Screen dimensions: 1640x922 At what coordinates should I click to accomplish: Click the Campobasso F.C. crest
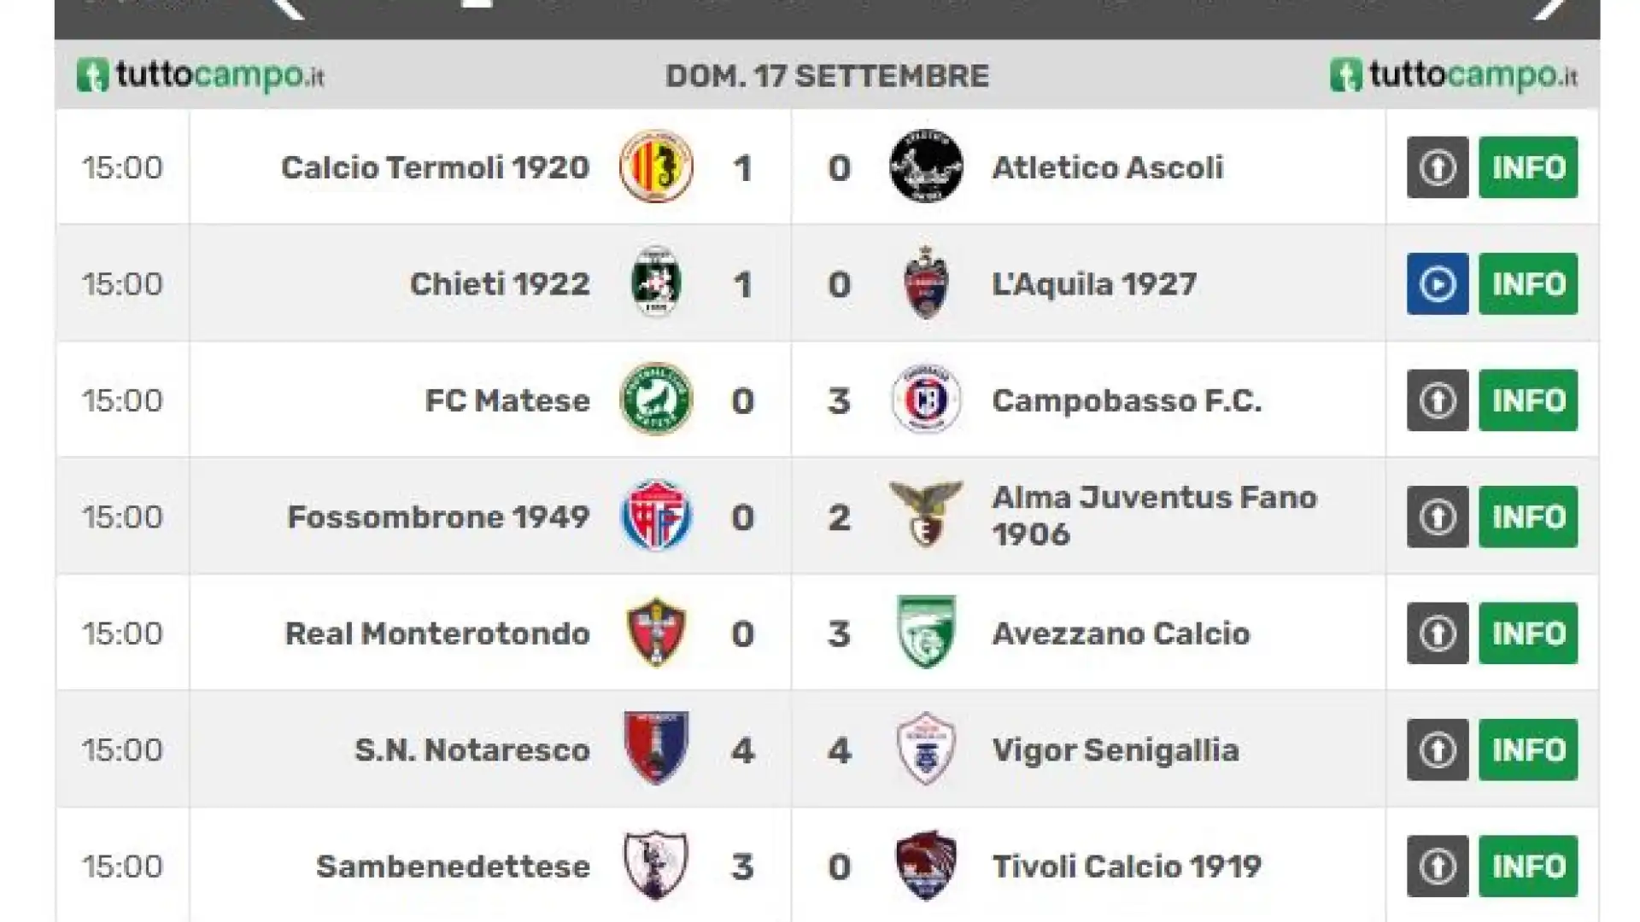pyautogui.click(x=926, y=400)
